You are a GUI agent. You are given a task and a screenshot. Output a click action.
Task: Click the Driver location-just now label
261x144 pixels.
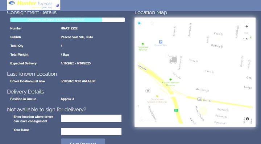(28, 81)
